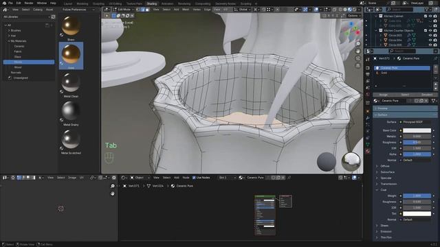Enable vertex select mode

coord(138,10)
